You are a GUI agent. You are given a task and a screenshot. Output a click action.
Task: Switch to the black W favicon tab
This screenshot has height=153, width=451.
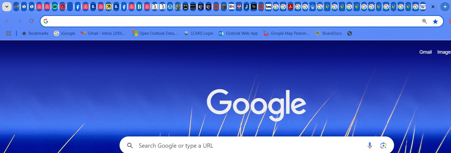pos(254,7)
